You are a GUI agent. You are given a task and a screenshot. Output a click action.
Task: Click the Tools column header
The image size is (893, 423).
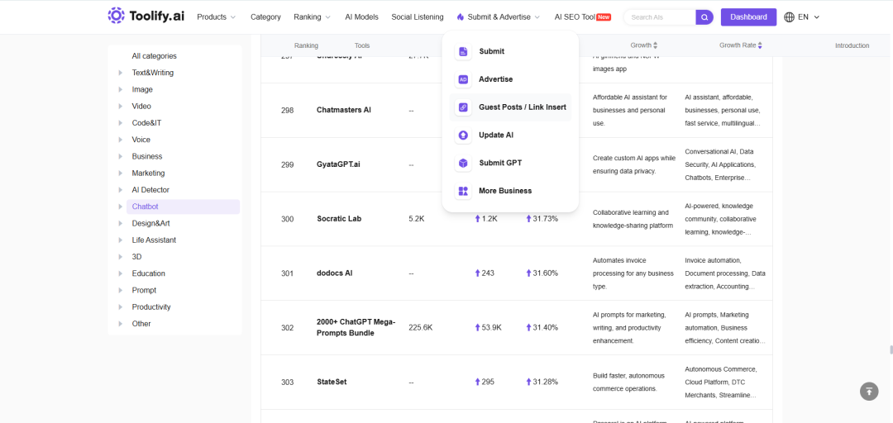362,45
